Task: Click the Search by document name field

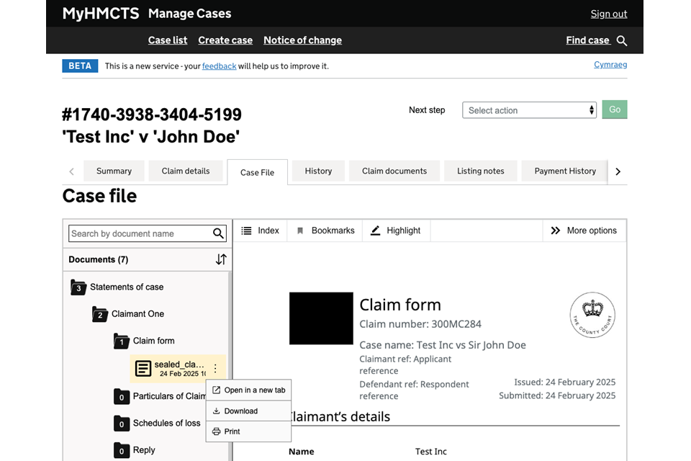Action: (140, 233)
